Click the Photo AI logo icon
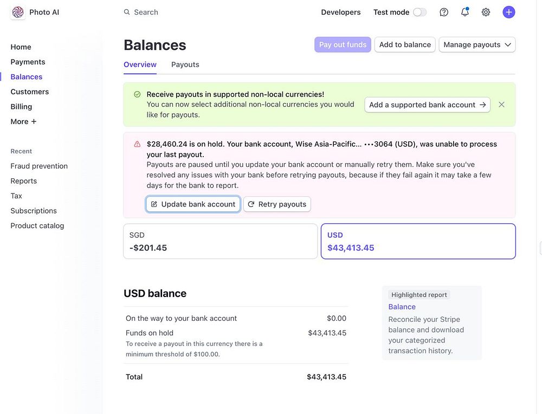The width and height of the screenshot is (542, 414). 18,12
